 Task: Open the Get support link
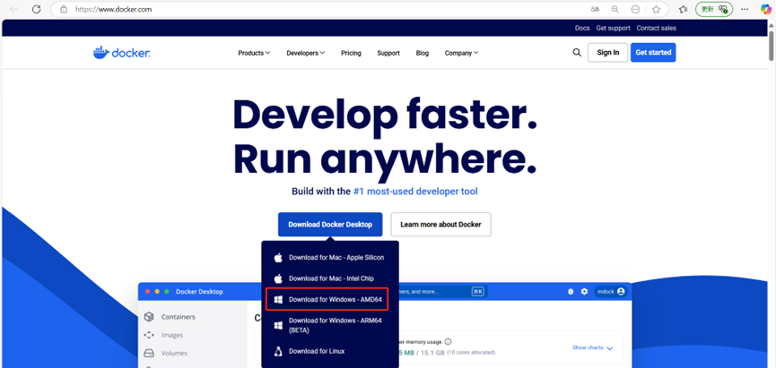click(614, 28)
